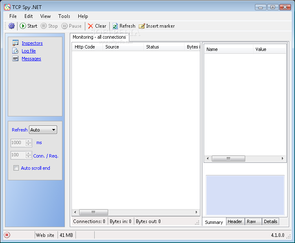Viewport: 295px width, 243px height.
Task: Open the Inspectors link
Action: pos(32,43)
